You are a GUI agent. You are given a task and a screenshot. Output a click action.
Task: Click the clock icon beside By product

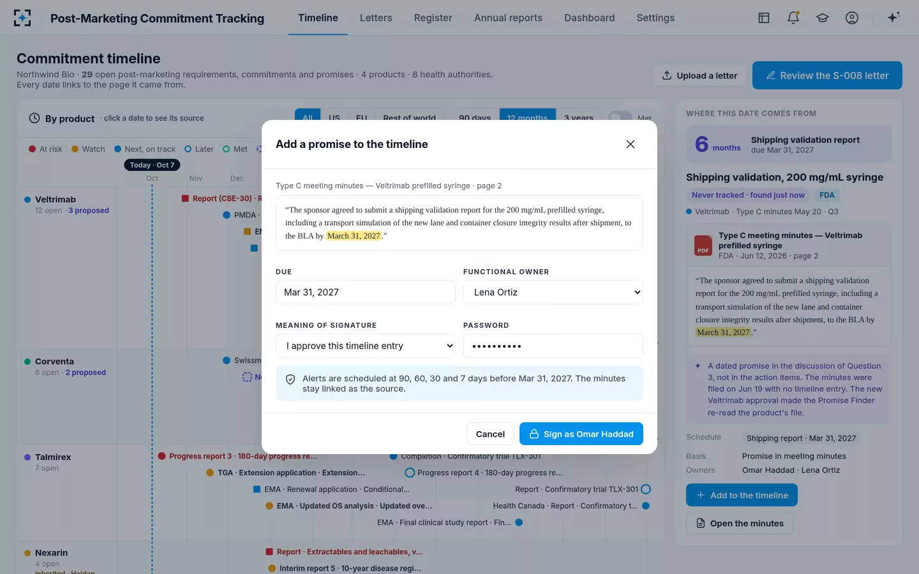[34, 118]
